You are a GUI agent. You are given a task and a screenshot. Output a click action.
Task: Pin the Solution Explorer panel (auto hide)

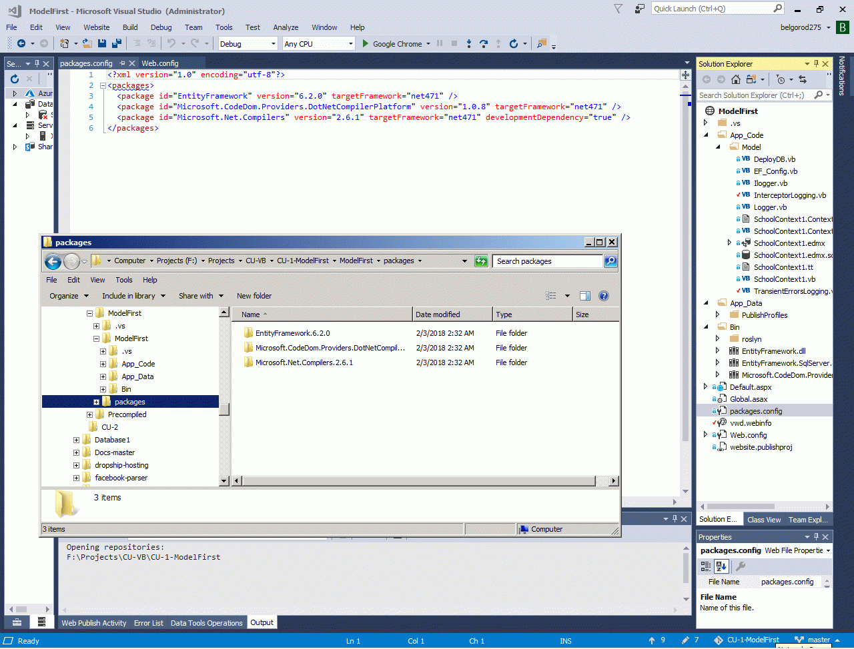(x=816, y=63)
